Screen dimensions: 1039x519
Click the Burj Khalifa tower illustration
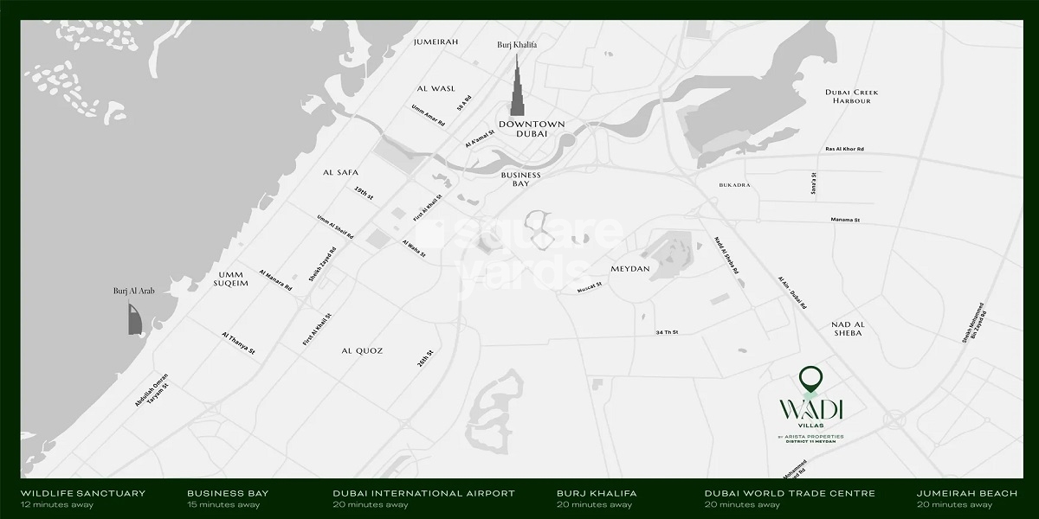click(x=517, y=86)
